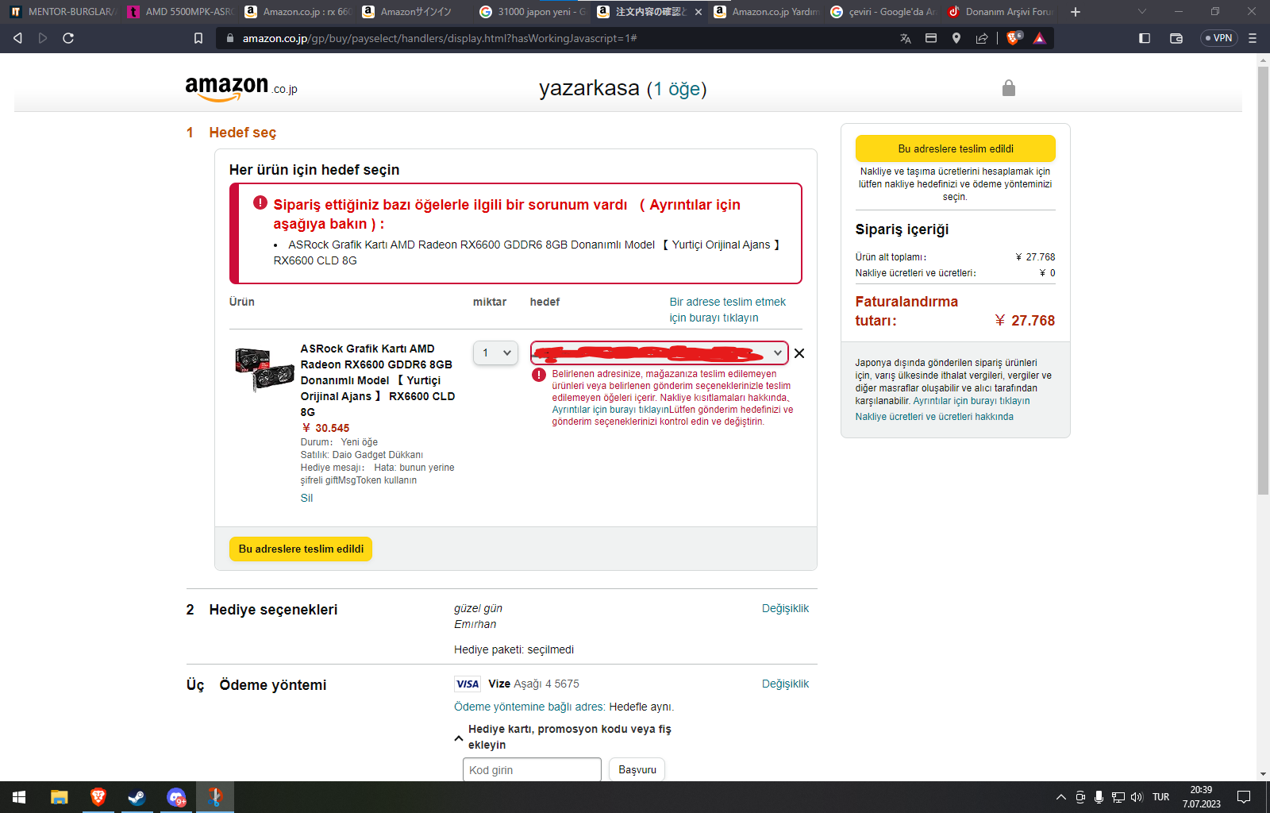1270x813 pixels.
Task: Show hidden system tray icons
Action: point(1060,797)
